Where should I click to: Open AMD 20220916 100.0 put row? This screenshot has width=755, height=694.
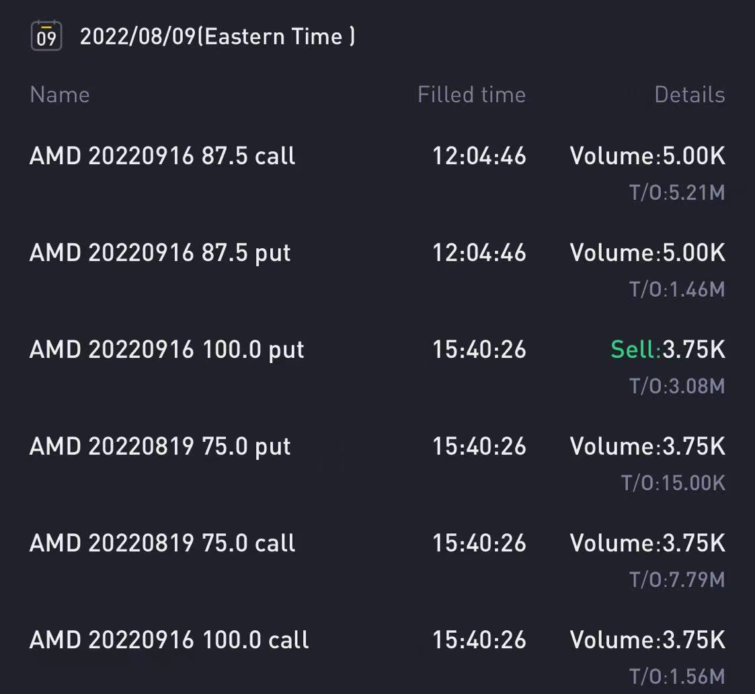(378, 367)
